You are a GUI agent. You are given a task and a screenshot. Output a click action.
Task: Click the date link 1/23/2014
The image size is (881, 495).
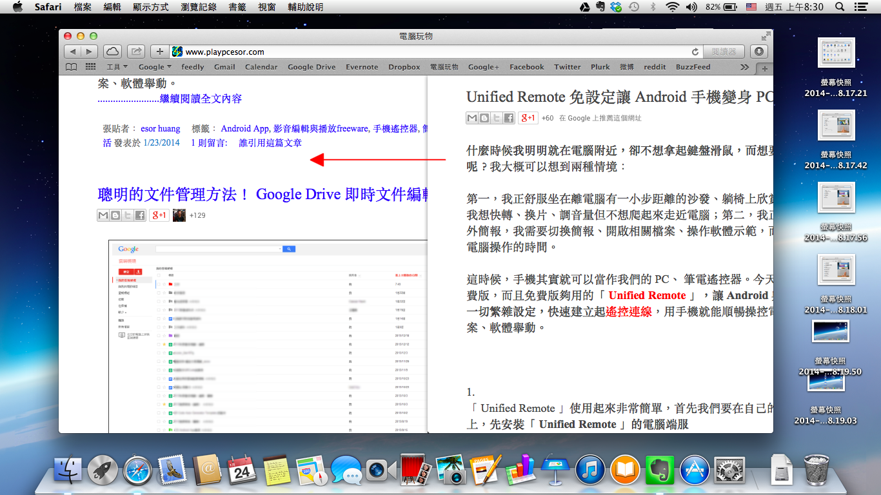pos(161,142)
